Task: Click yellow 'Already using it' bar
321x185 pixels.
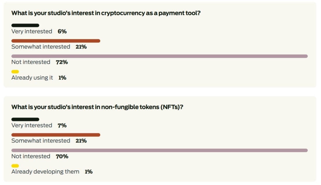Action: (x=15, y=72)
